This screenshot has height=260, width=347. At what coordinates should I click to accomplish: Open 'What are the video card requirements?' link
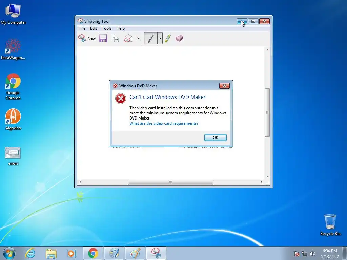[x=164, y=123]
